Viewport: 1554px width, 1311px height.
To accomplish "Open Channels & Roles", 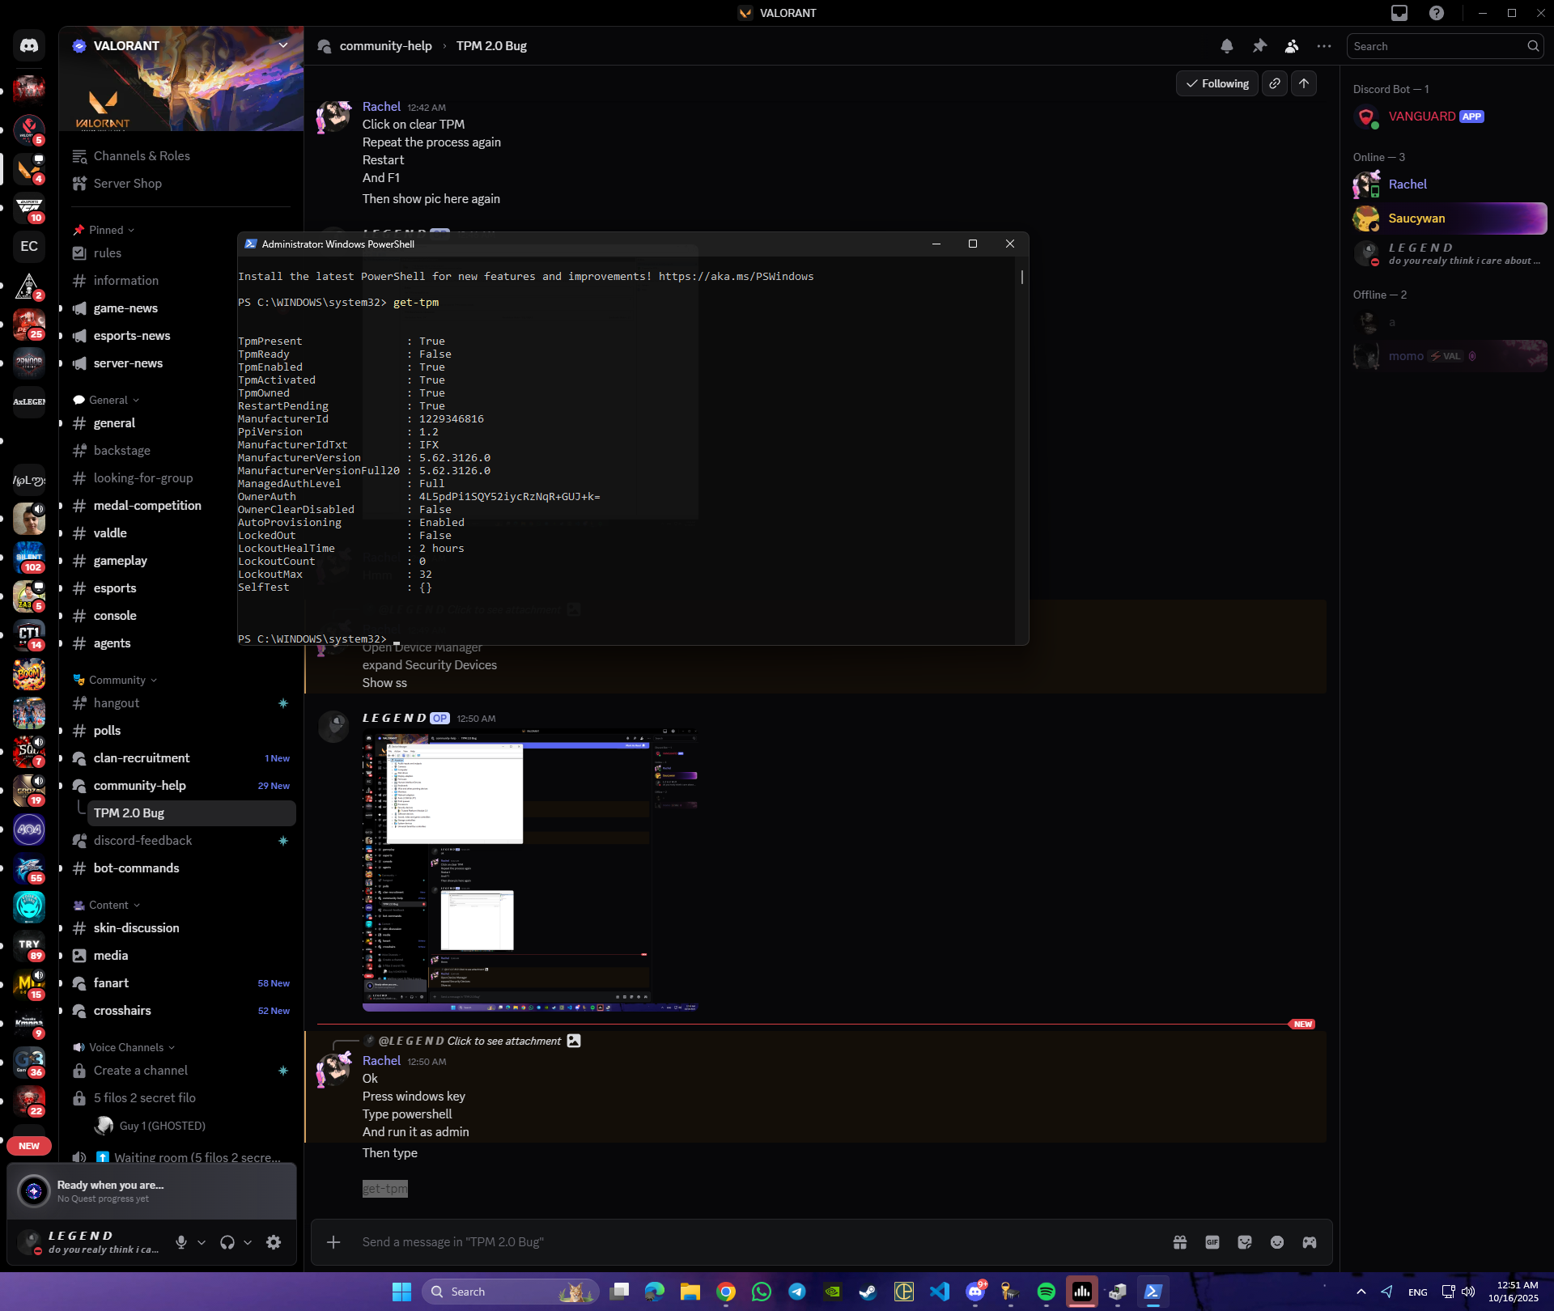I will [x=142, y=156].
